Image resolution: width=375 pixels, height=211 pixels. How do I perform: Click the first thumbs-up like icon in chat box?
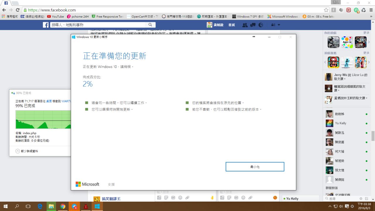(212, 198)
